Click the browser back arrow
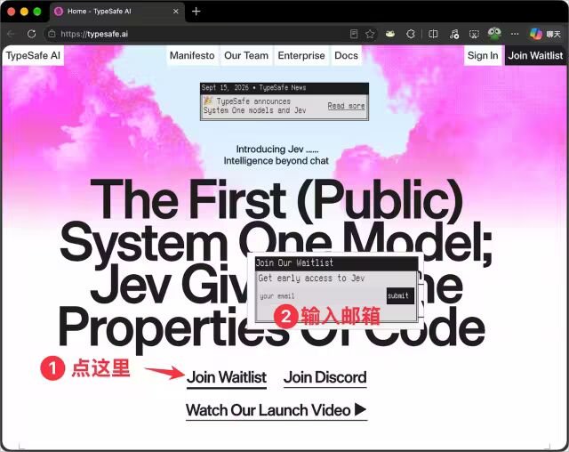Viewport: 569px width, 452px height. pos(11,34)
